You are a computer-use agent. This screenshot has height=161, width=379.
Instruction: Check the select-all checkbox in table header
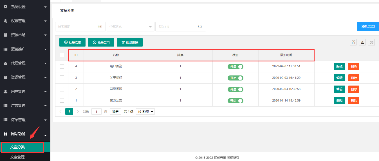(62, 55)
